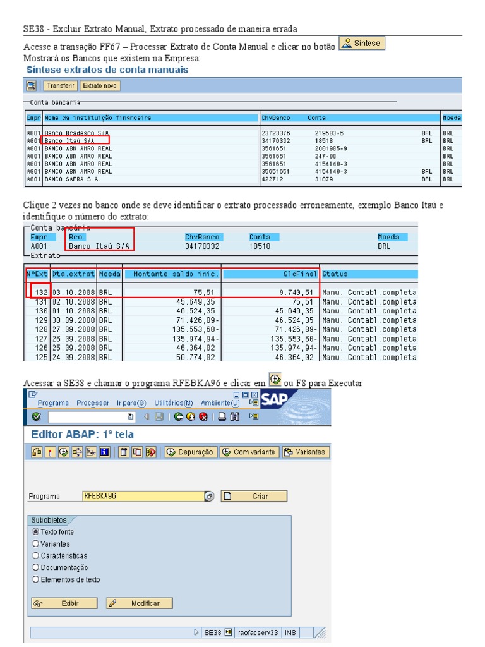Click the green checkmark Enter icon
Screen dimensions: 485x647
coord(36,417)
